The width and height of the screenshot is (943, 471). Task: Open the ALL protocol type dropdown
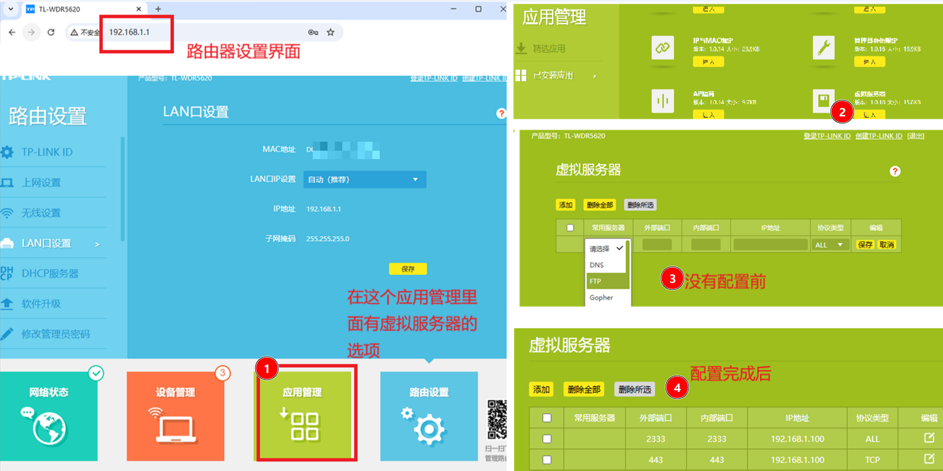pyautogui.click(x=830, y=245)
